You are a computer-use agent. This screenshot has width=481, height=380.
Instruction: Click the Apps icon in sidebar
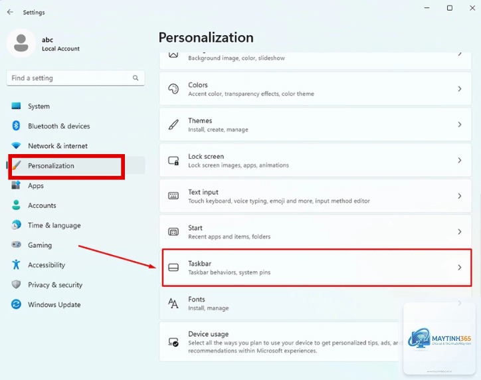click(16, 185)
